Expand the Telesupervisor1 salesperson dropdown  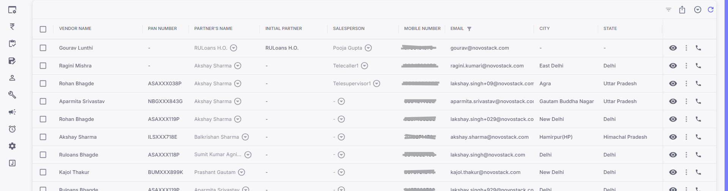click(377, 83)
